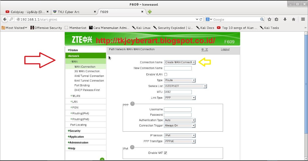The width and height of the screenshot is (308, 161).
Task: Open the Connection Trigger dropdown
Action: (x=180, y=126)
